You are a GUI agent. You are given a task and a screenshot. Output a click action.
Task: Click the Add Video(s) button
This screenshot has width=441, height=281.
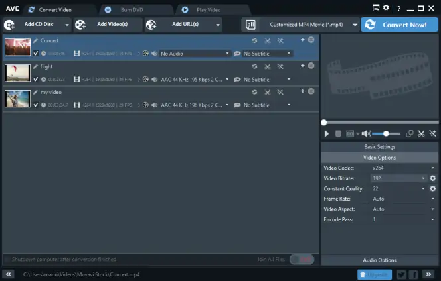point(108,25)
